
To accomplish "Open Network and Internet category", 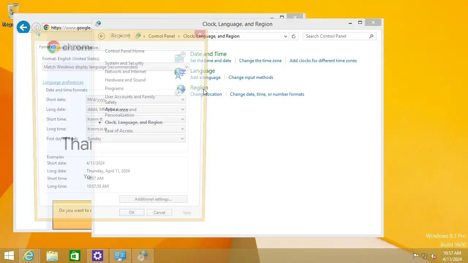I will click(125, 72).
